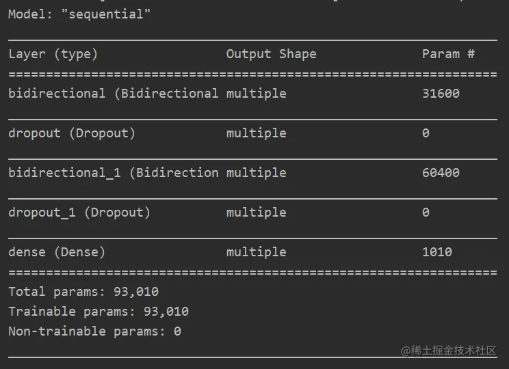This screenshot has height=369, width=509.
Task: Click the Trainable params: 93,010 line
Action: (99, 312)
